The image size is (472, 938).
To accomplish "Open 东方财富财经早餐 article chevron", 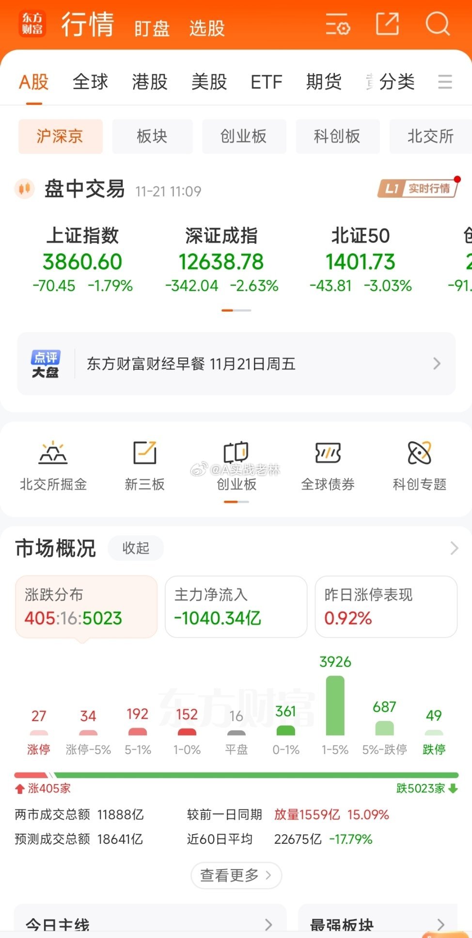I will (x=437, y=363).
